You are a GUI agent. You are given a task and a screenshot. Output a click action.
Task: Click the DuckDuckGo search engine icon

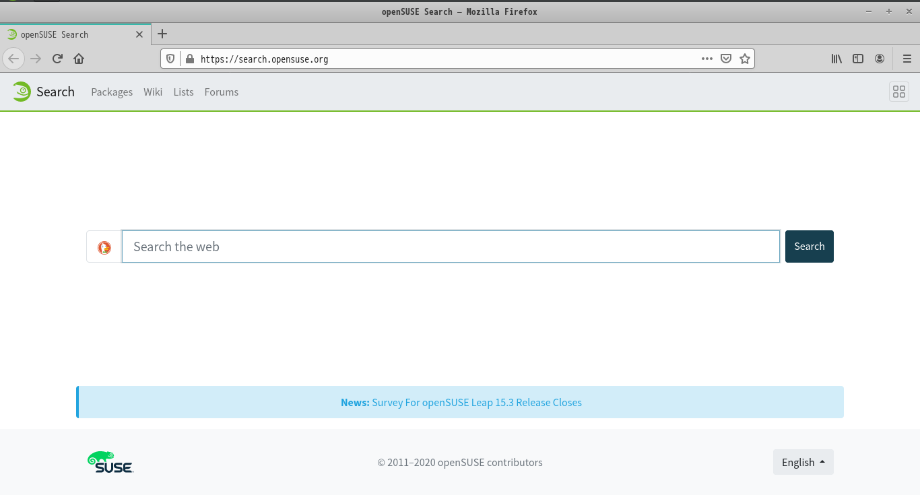[x=104, y=246]
